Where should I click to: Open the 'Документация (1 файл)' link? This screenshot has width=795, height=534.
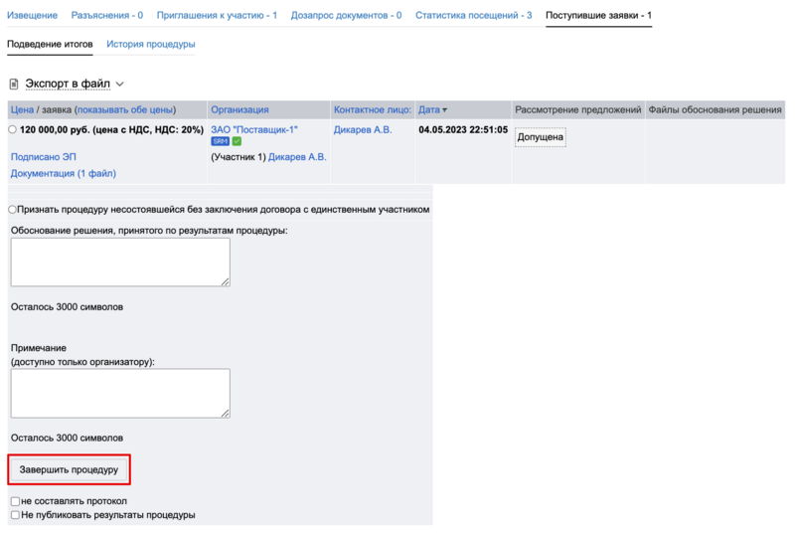(63, 173)
